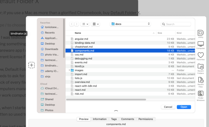Select Downloads in the sidebar
Image resolution: width=209 pixels, height=127 pixels.
(50, 49)
